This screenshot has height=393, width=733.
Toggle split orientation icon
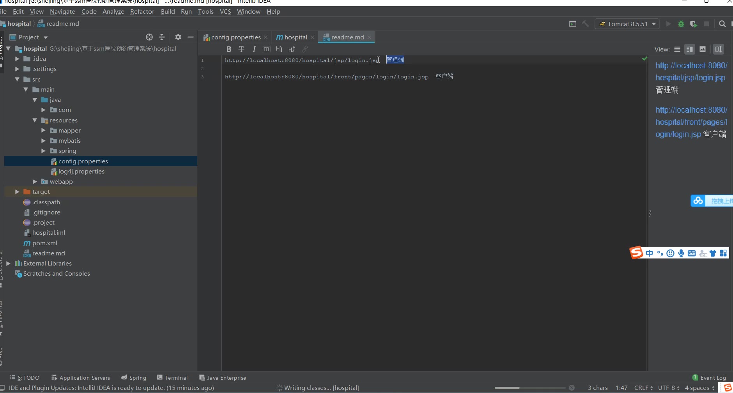point(719,49)
